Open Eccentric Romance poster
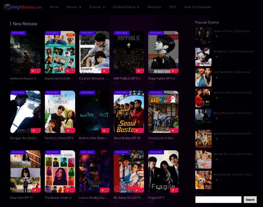Viewport: 263px width, 207px height. 94,52
